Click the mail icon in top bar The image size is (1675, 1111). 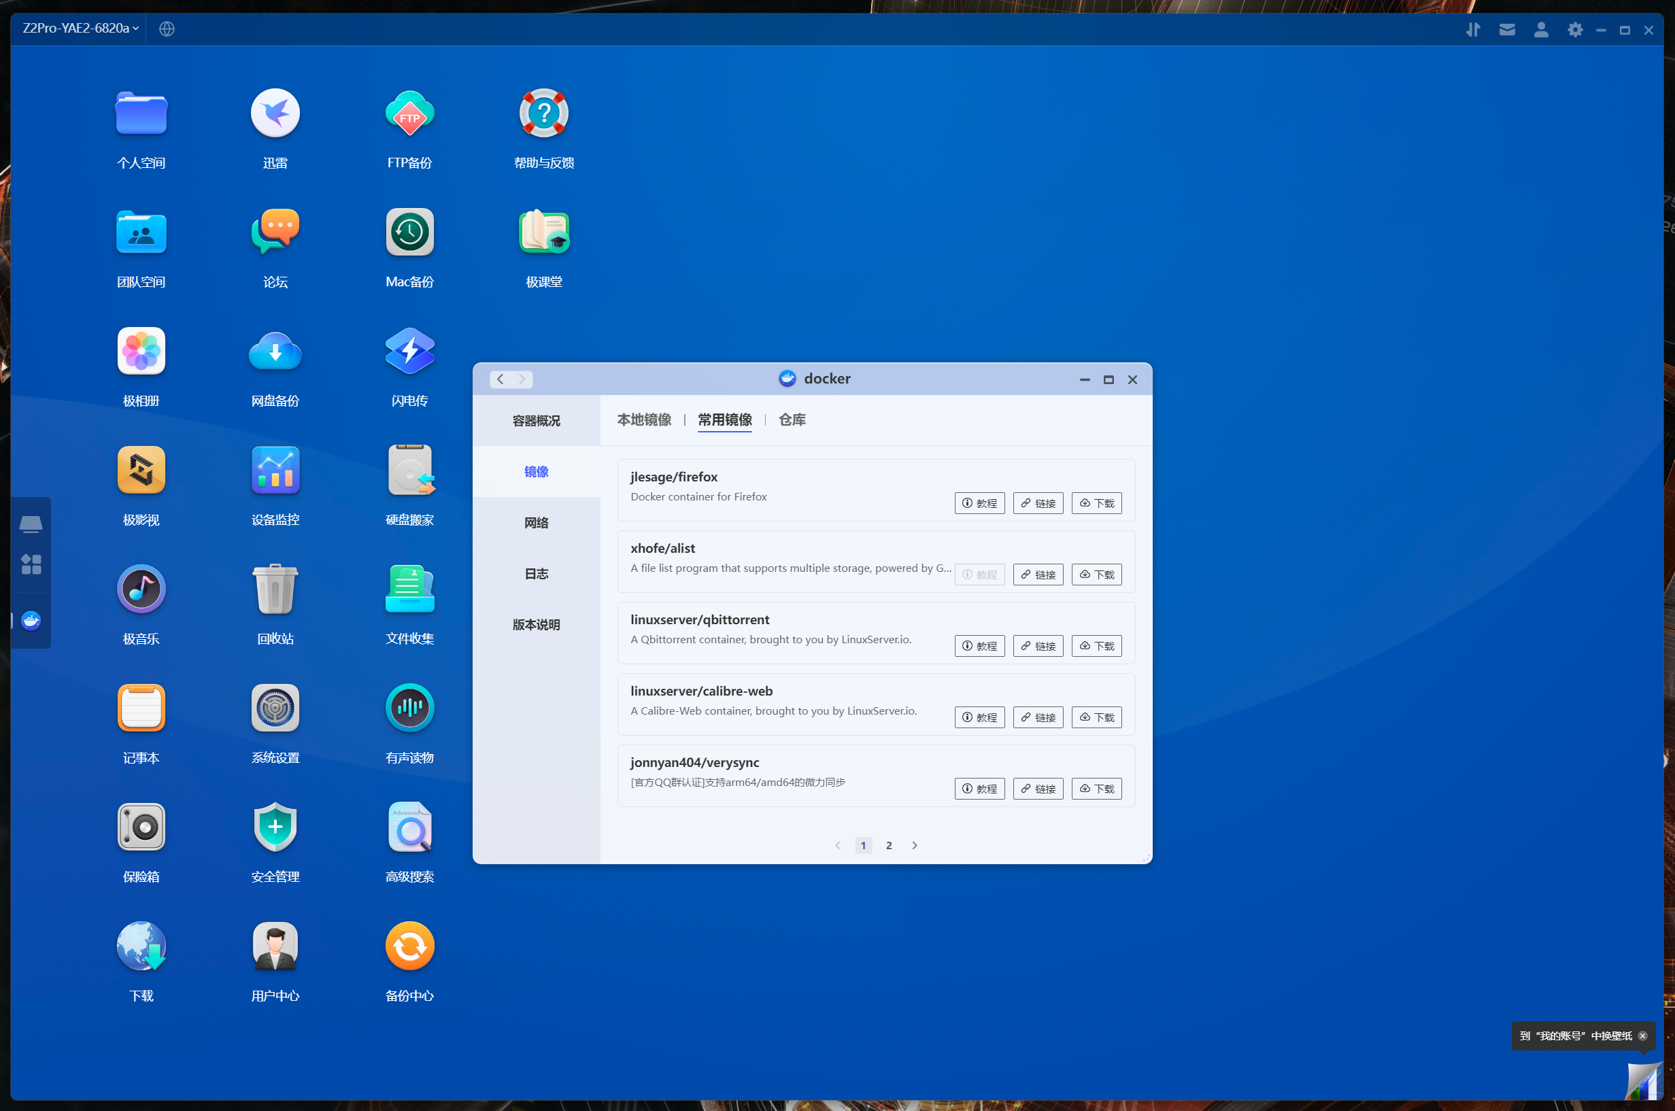pos(1507,30)
